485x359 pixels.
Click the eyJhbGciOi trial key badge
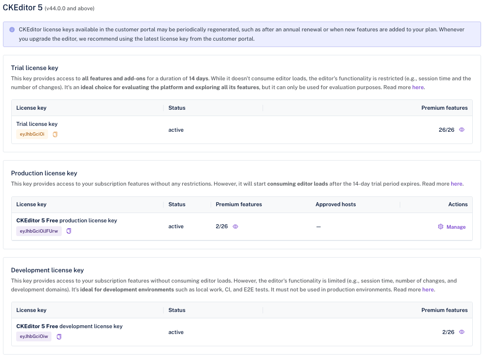(x=32, y=134)
